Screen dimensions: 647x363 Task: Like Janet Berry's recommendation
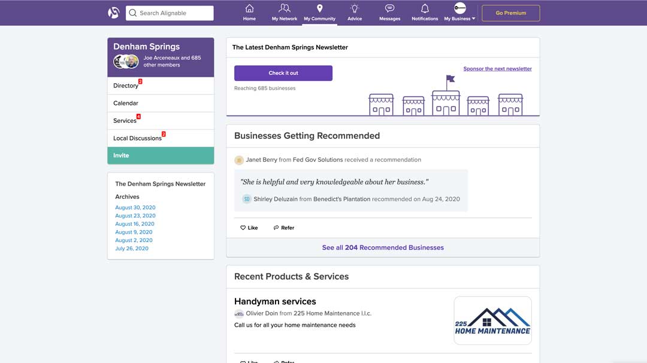point(249,228)
